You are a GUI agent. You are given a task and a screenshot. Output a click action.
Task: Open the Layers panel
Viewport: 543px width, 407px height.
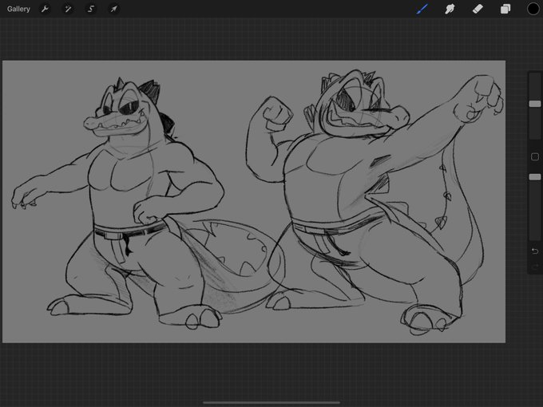click(505, 9)
